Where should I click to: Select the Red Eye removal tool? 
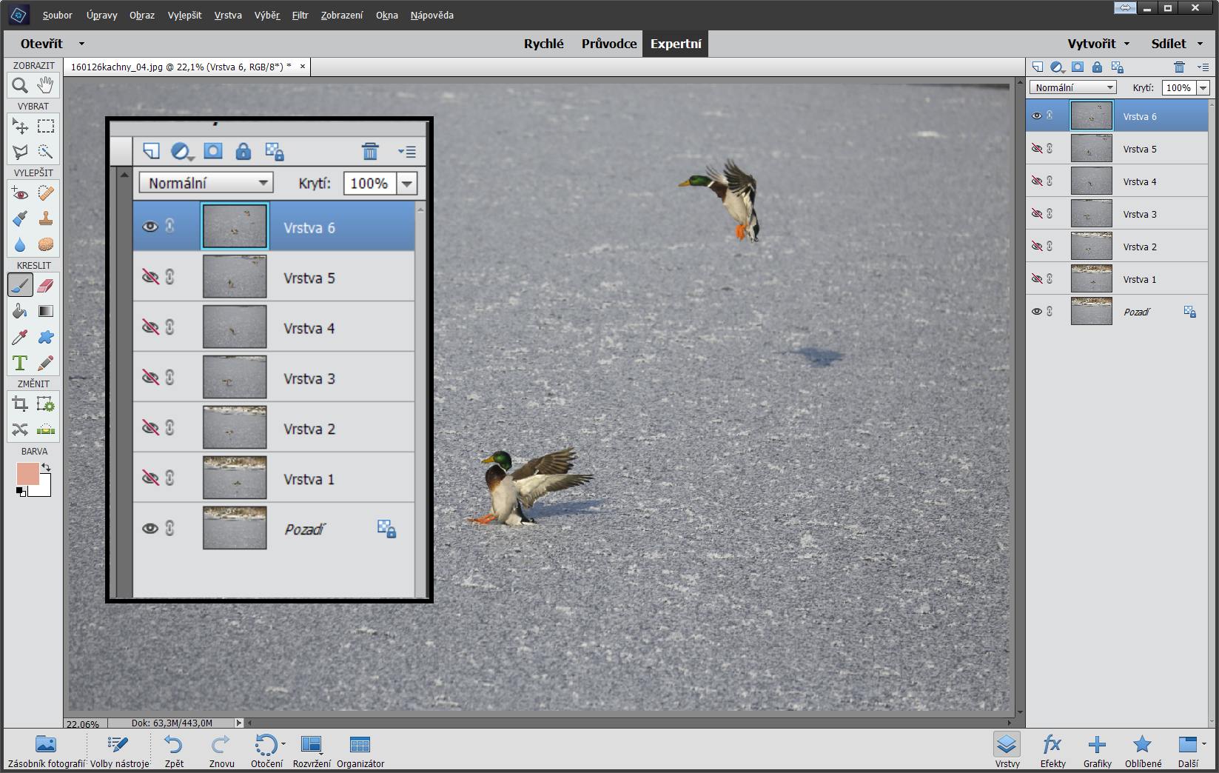pyautogui.click(x=20, y=193)
